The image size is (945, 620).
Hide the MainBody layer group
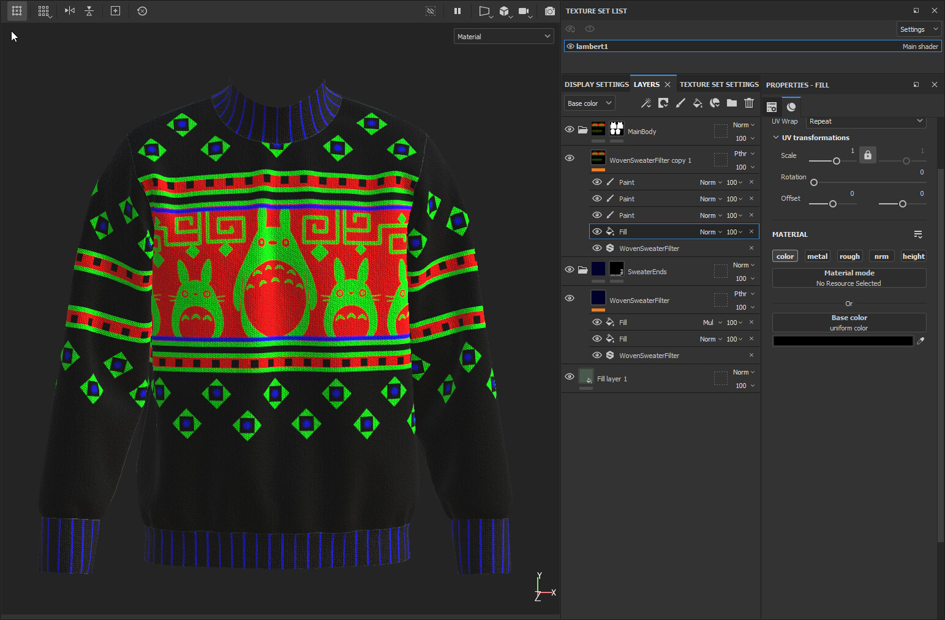click(569, 130)
